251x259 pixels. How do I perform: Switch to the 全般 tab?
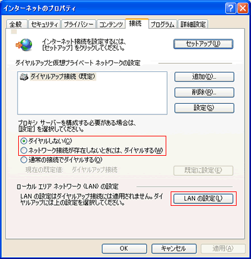click(x=17, y=24)
